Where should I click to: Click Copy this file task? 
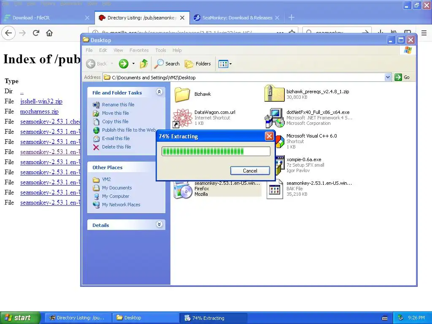click(x=115, y=121)
